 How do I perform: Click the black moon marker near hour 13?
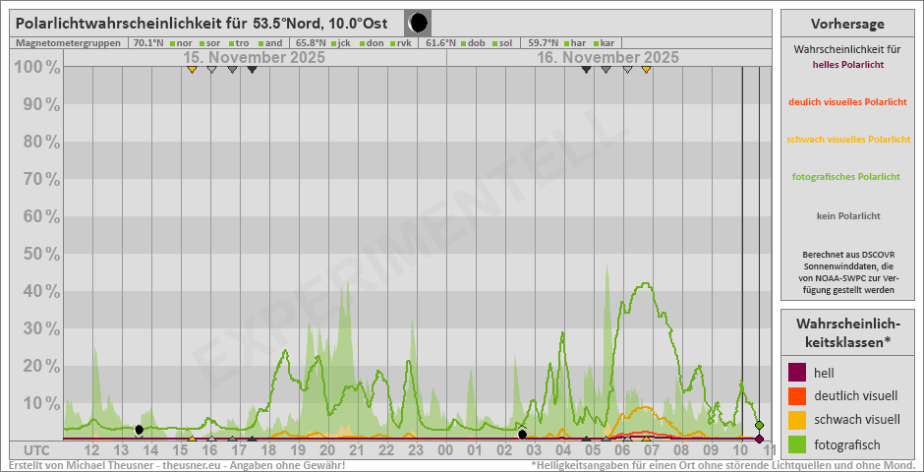tap(140, 430)
